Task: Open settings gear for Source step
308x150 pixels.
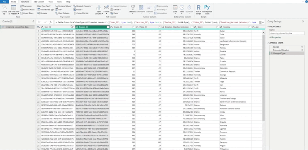Action: 302,47
